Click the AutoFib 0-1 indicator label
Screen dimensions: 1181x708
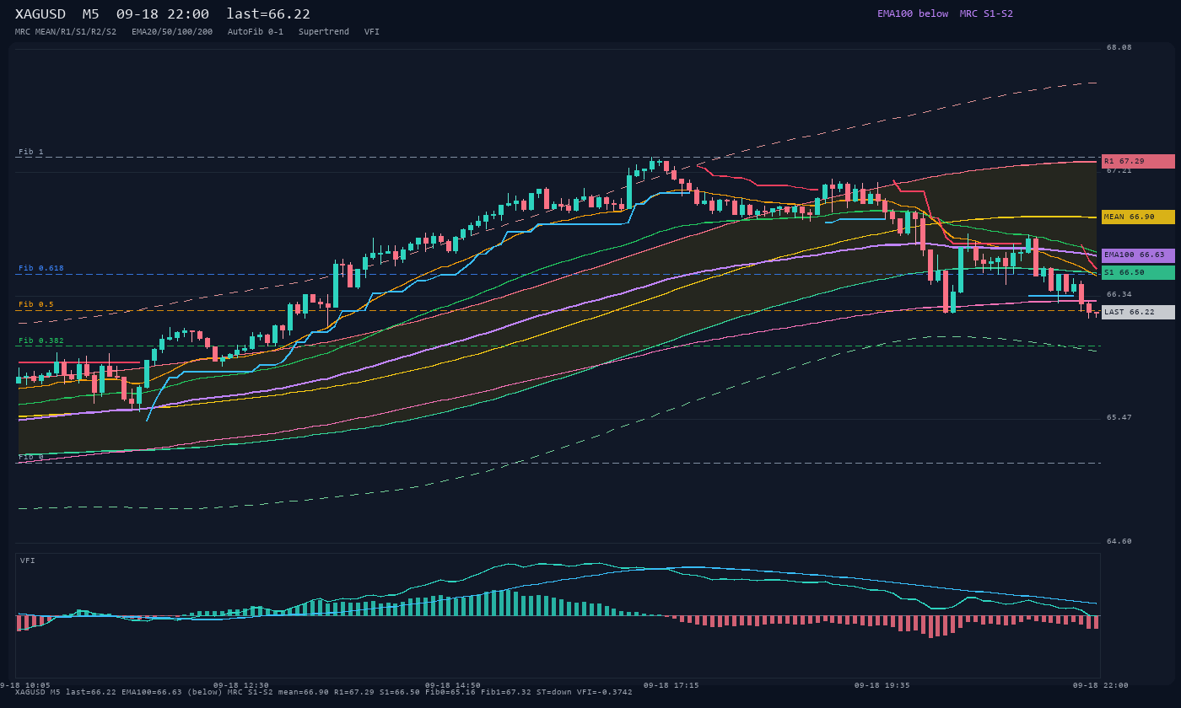coord(256,31)
